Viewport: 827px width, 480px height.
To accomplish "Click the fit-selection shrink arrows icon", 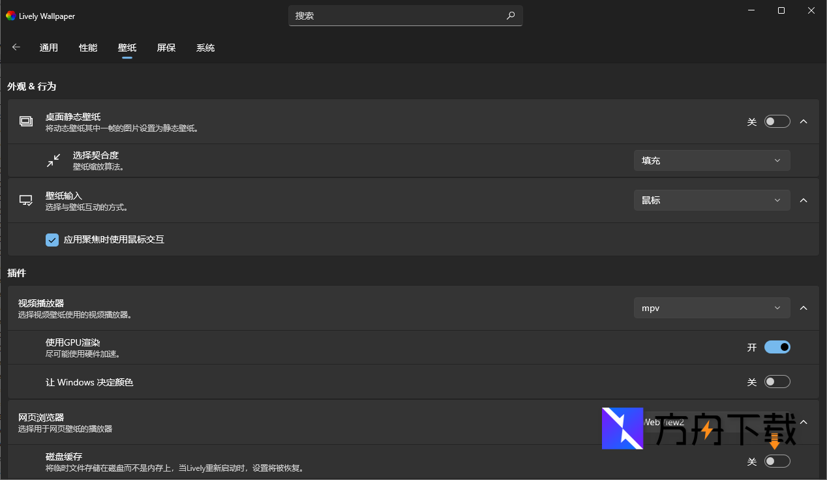I will [x=53, y=160].
